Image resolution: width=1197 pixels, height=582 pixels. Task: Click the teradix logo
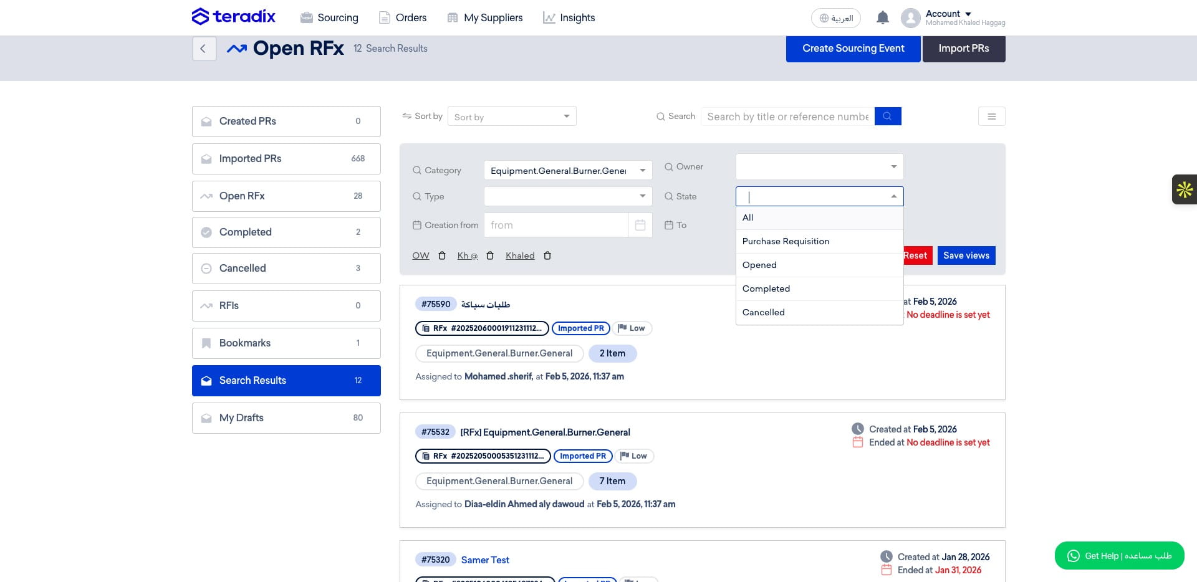point(234,17)
